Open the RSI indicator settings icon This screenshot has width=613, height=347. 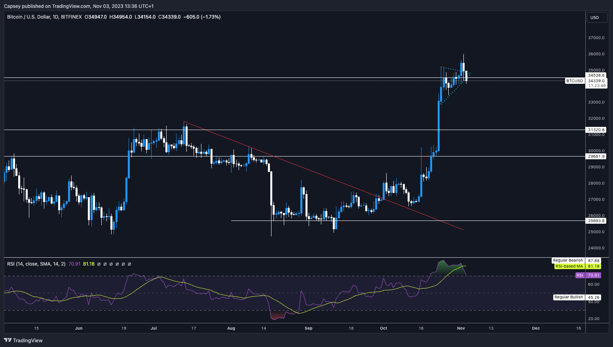(105, 264)
